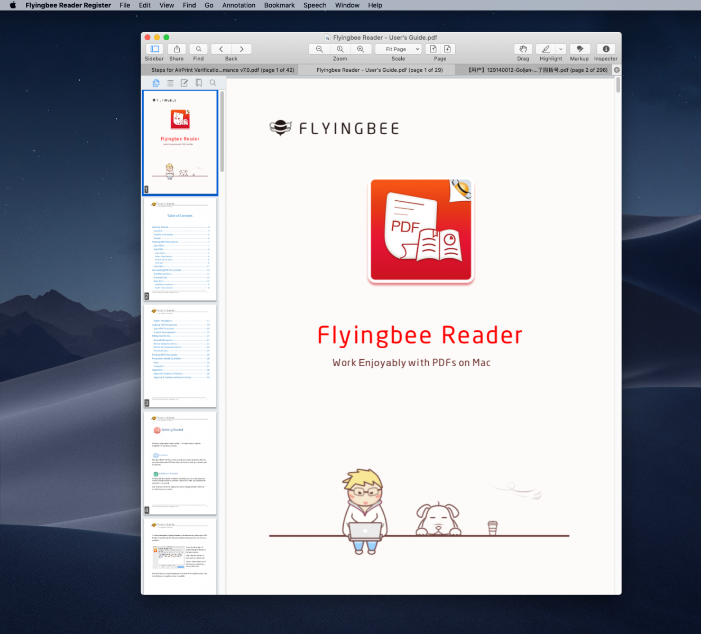Select the Drag hand tool
The image size is (701, 634).
523,49
